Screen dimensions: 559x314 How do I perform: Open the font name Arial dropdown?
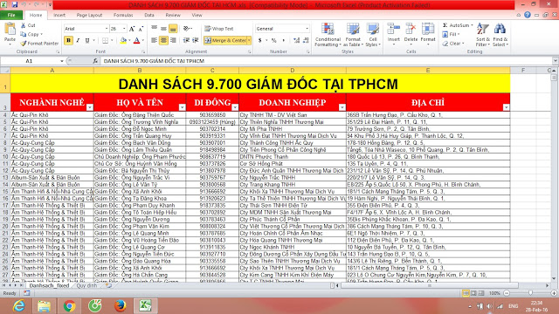pyautogui.click(x=107, y=29)
